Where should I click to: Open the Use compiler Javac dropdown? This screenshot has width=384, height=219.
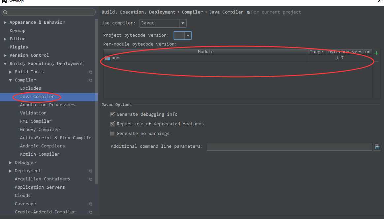(183, 23)
